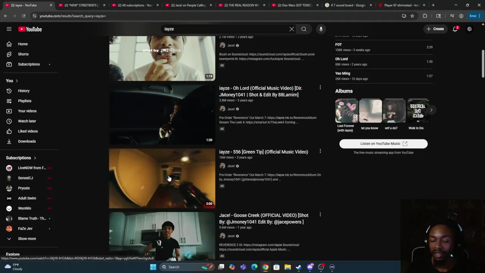The width and height of the screenshot is (485, 273).
Task: Open the Goose Creek video thumbnail
Action: point(162,236)
